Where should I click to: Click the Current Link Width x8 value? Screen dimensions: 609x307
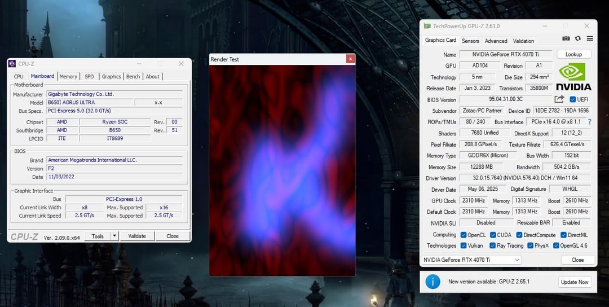point(85,207)
